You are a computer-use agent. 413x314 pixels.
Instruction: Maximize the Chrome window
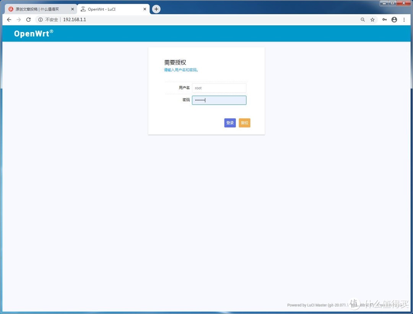click(x=392, y=3)
